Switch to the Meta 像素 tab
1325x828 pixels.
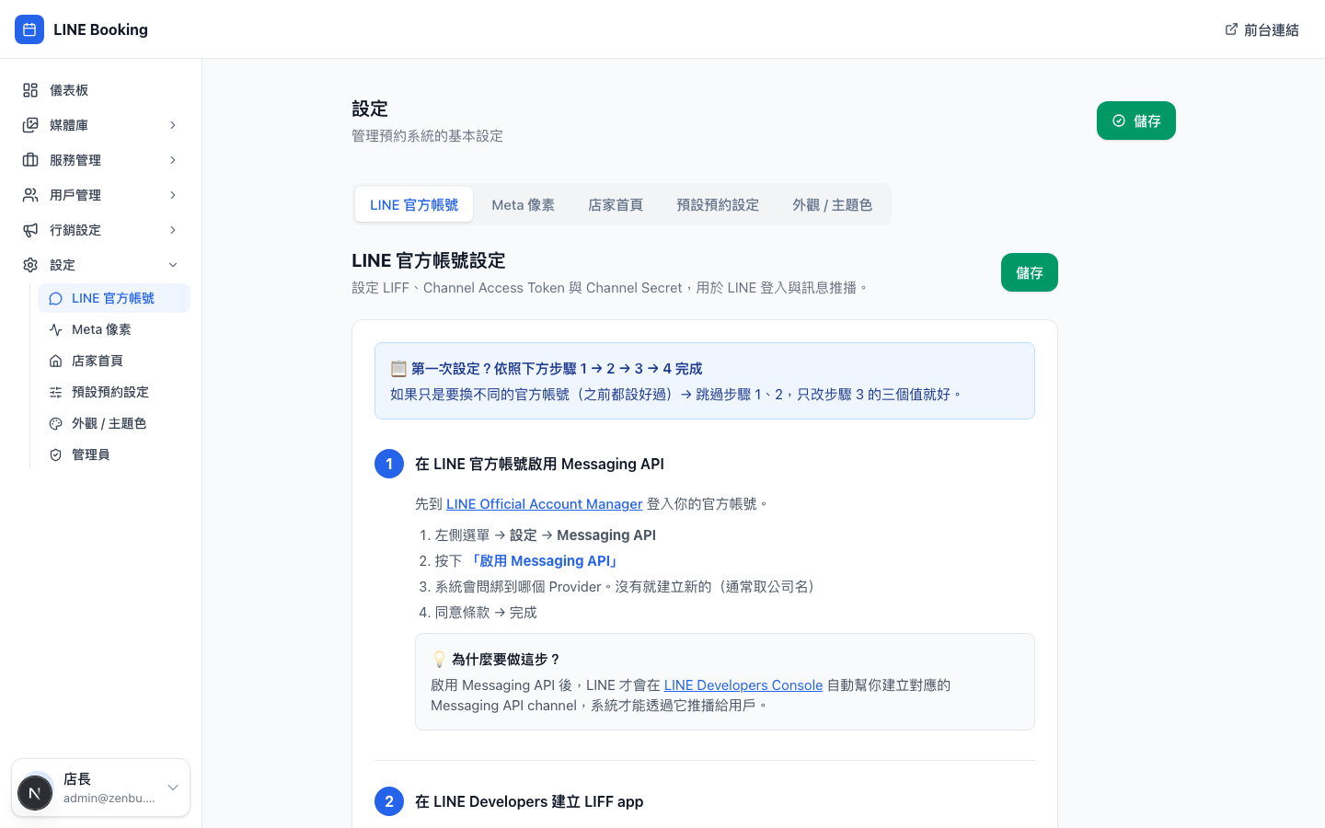(x=523, y=204)
